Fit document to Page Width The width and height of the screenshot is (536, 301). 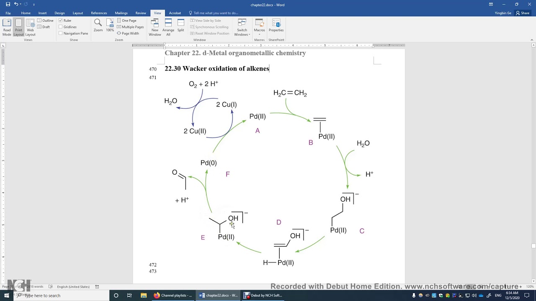128,33
